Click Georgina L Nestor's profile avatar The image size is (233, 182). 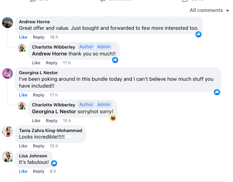(x=8, y=73)
